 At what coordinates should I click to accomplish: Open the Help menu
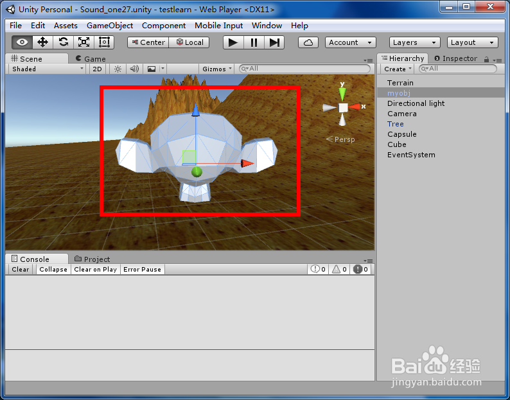299,26
